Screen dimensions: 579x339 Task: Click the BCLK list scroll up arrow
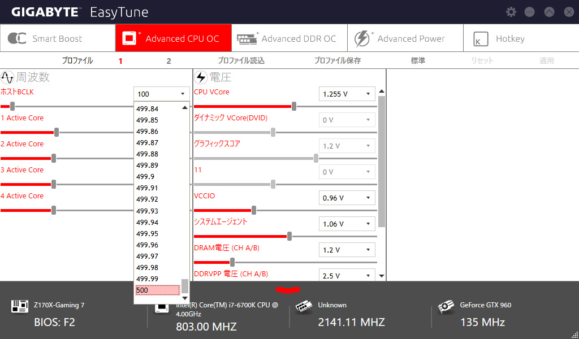[x=185, y=108]
